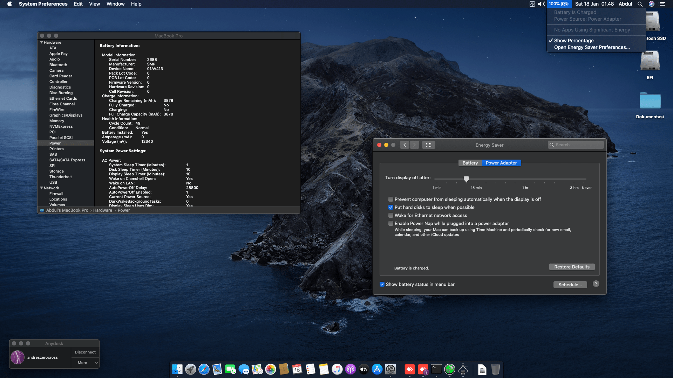The image size is (673, 378).
Task: Open the More dropdown in Anydesk
Action: pos(85,363)
